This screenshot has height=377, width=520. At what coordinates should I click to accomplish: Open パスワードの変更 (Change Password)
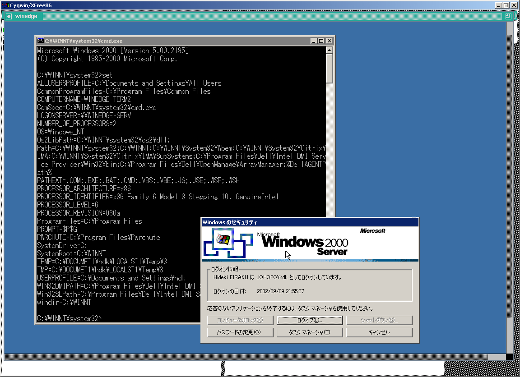240,332
